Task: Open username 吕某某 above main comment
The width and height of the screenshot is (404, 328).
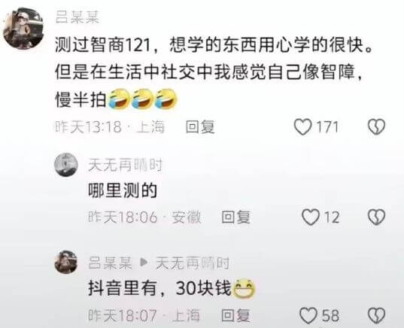Action: click(x=77, y=18)
